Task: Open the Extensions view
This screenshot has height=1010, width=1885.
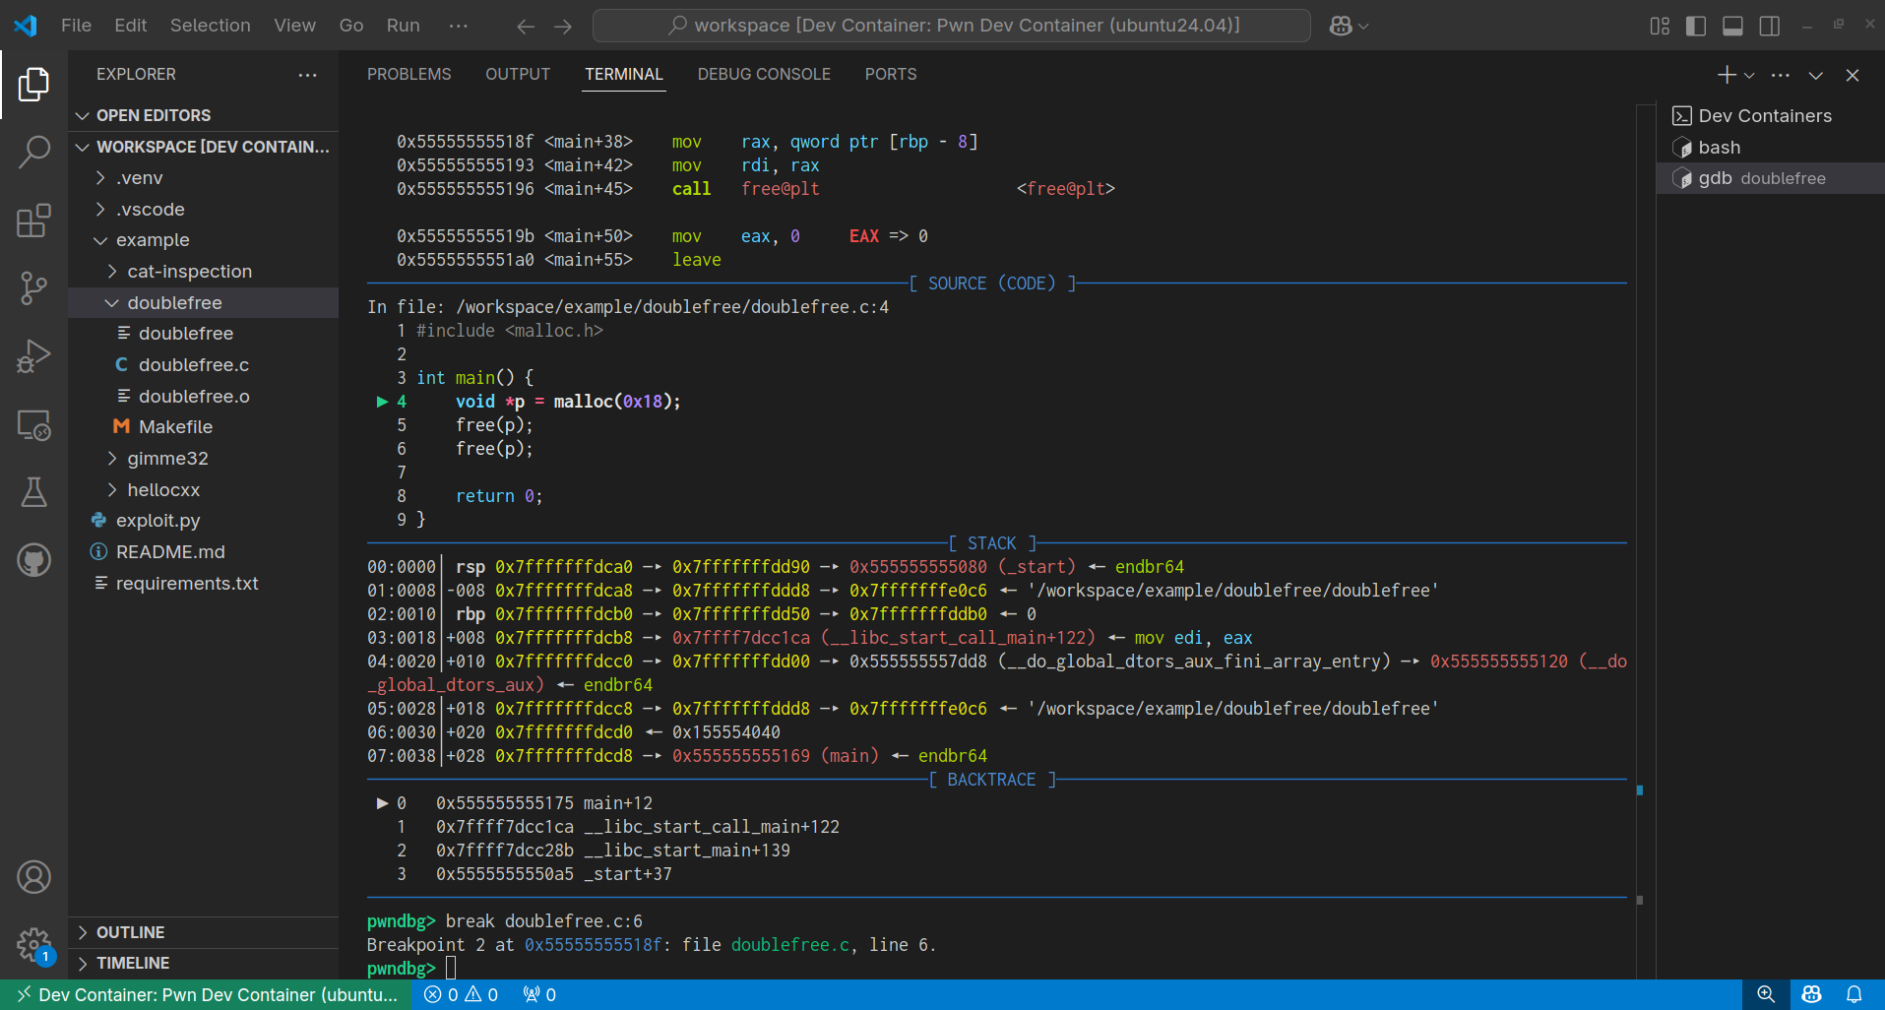Action: pos(33,221)
